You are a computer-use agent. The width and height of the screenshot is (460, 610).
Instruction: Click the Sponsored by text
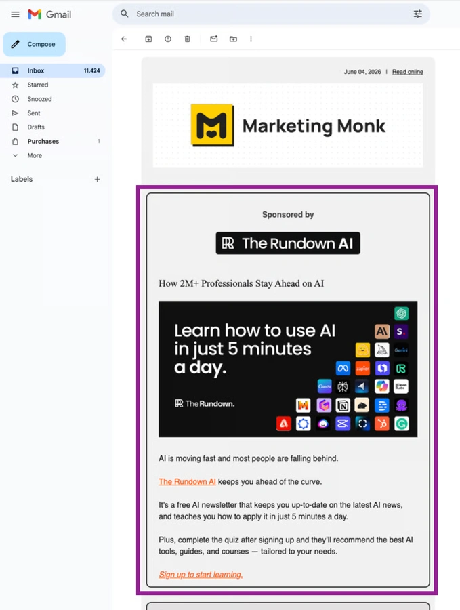[288, 215]
